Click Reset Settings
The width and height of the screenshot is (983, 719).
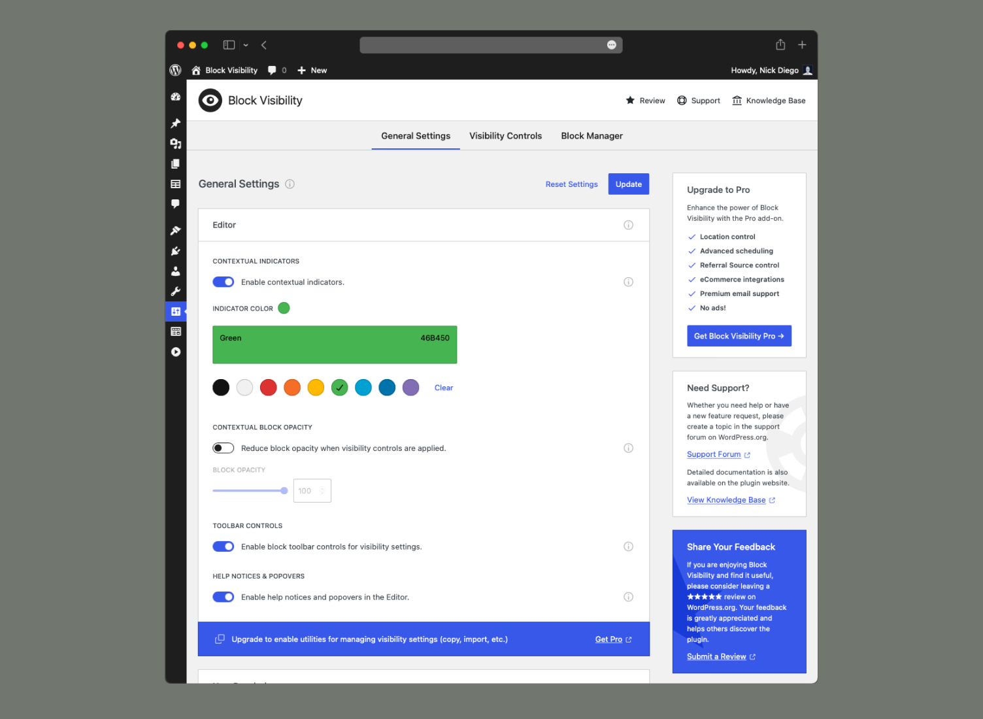[x=571, y=184]
